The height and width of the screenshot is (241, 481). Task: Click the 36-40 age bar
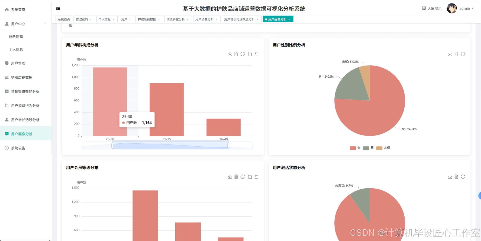point(224,127)
